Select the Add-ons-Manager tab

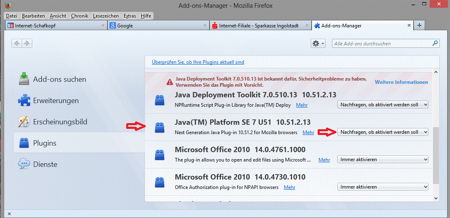point(362,25)
